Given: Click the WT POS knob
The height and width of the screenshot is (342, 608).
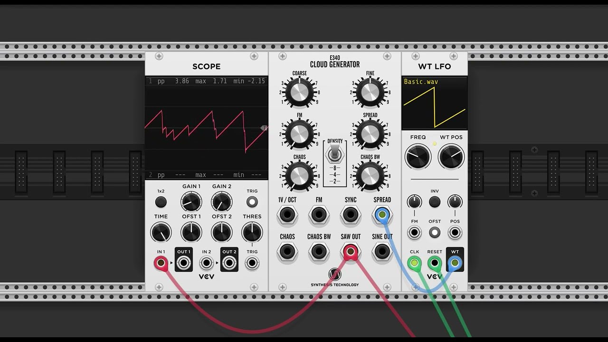Looking at the screenshot, I should click(451, 157).
